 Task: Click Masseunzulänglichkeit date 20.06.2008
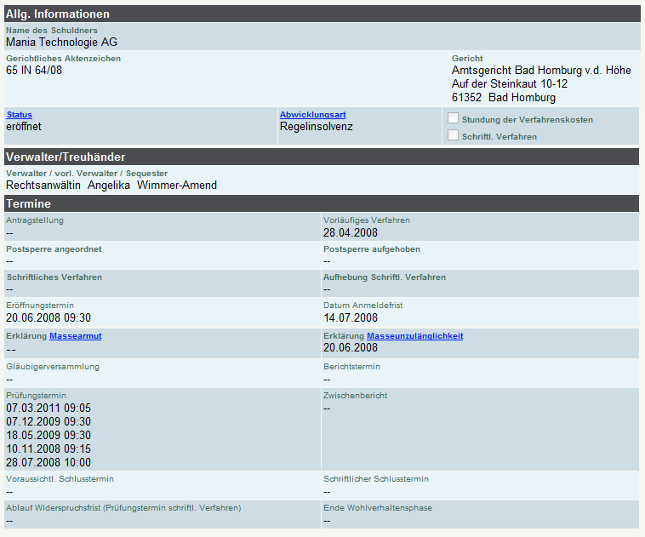pos(351,348)
